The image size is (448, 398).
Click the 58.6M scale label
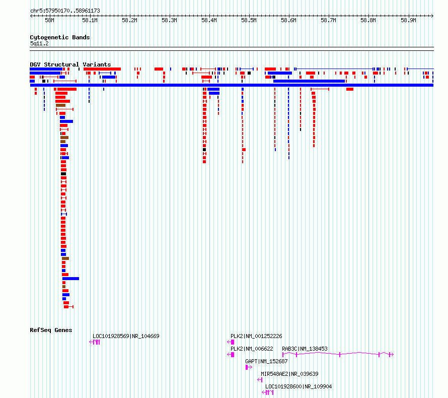coord(288,20)
